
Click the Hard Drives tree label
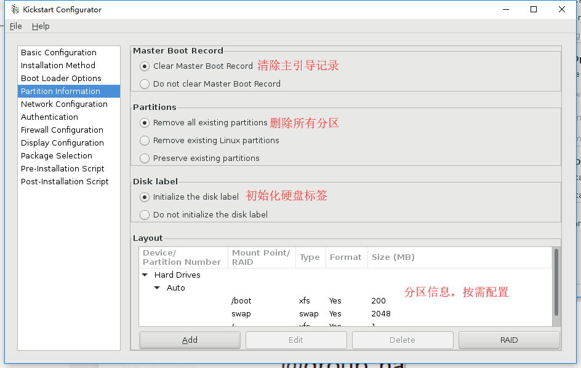[177, 275]
